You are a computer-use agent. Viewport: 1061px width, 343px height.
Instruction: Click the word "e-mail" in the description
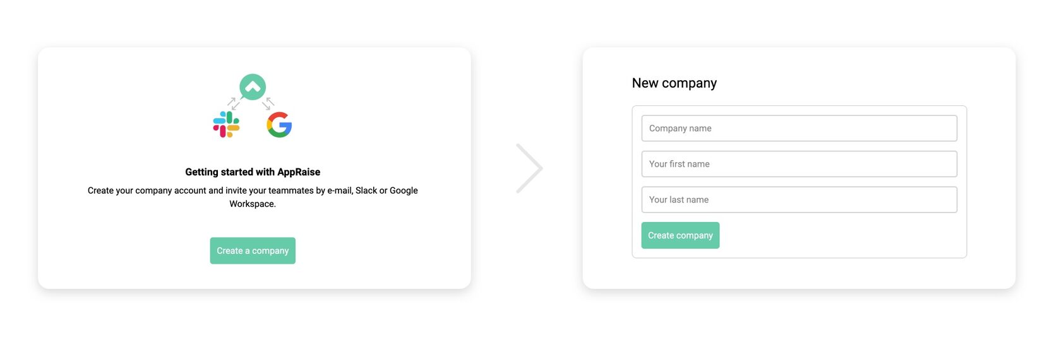point(339,190)
